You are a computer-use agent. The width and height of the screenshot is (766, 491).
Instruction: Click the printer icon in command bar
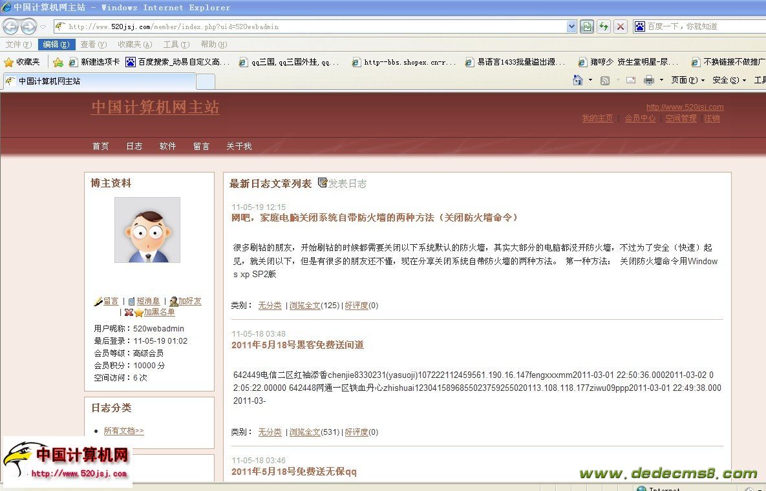(x=648, y=80)
